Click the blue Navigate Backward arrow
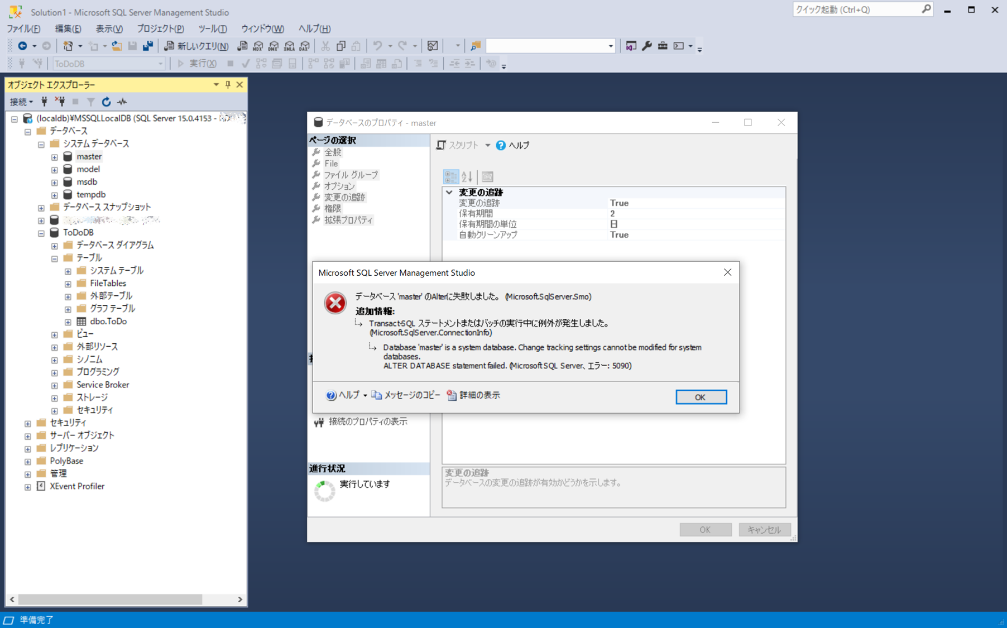The width and height of the screenshot is (1007, 628). (22, 46)
